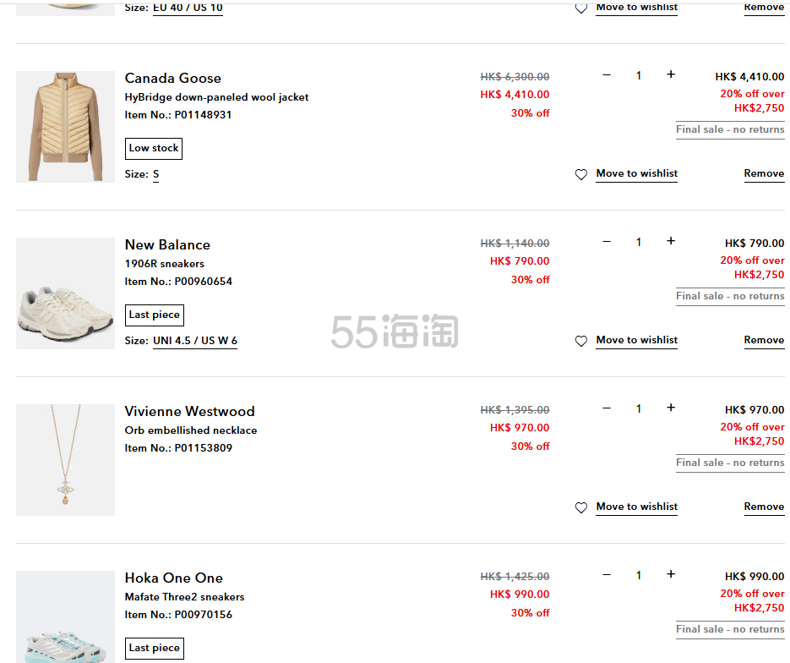This screenshot has width=790, height=663.
Task: Remove the Canada Goose jacket from bag
Action: click(764, 173)
